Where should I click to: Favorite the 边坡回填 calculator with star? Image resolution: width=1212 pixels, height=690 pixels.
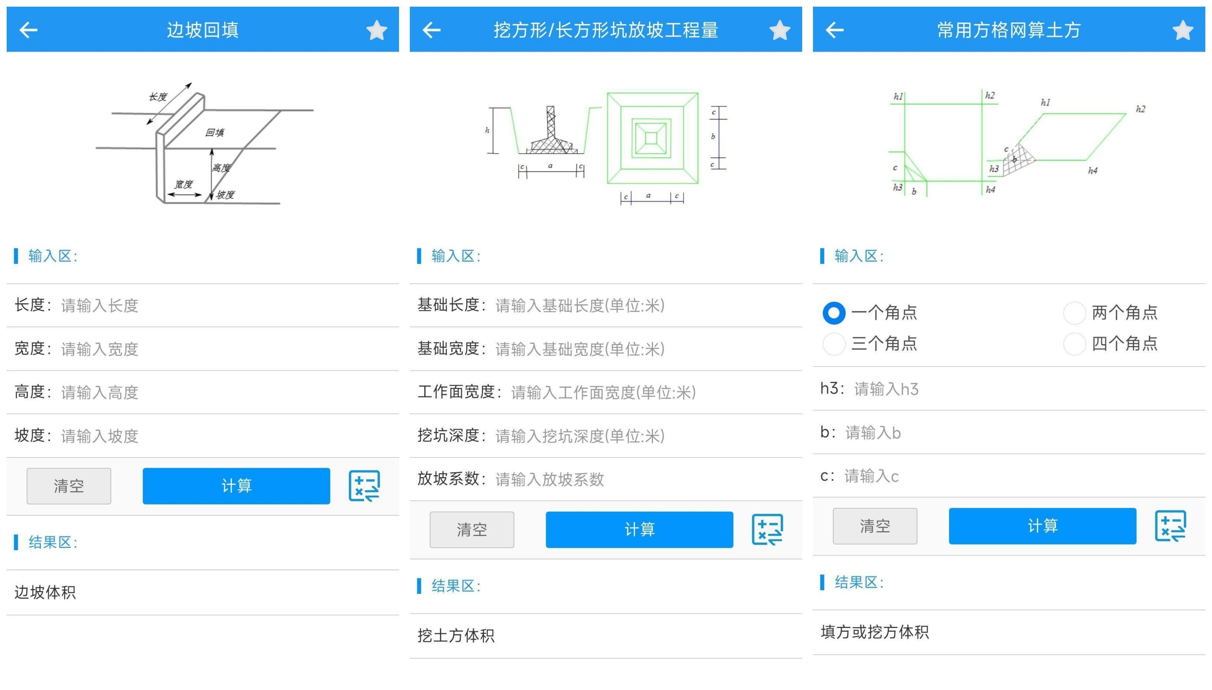tap(376, 30)
